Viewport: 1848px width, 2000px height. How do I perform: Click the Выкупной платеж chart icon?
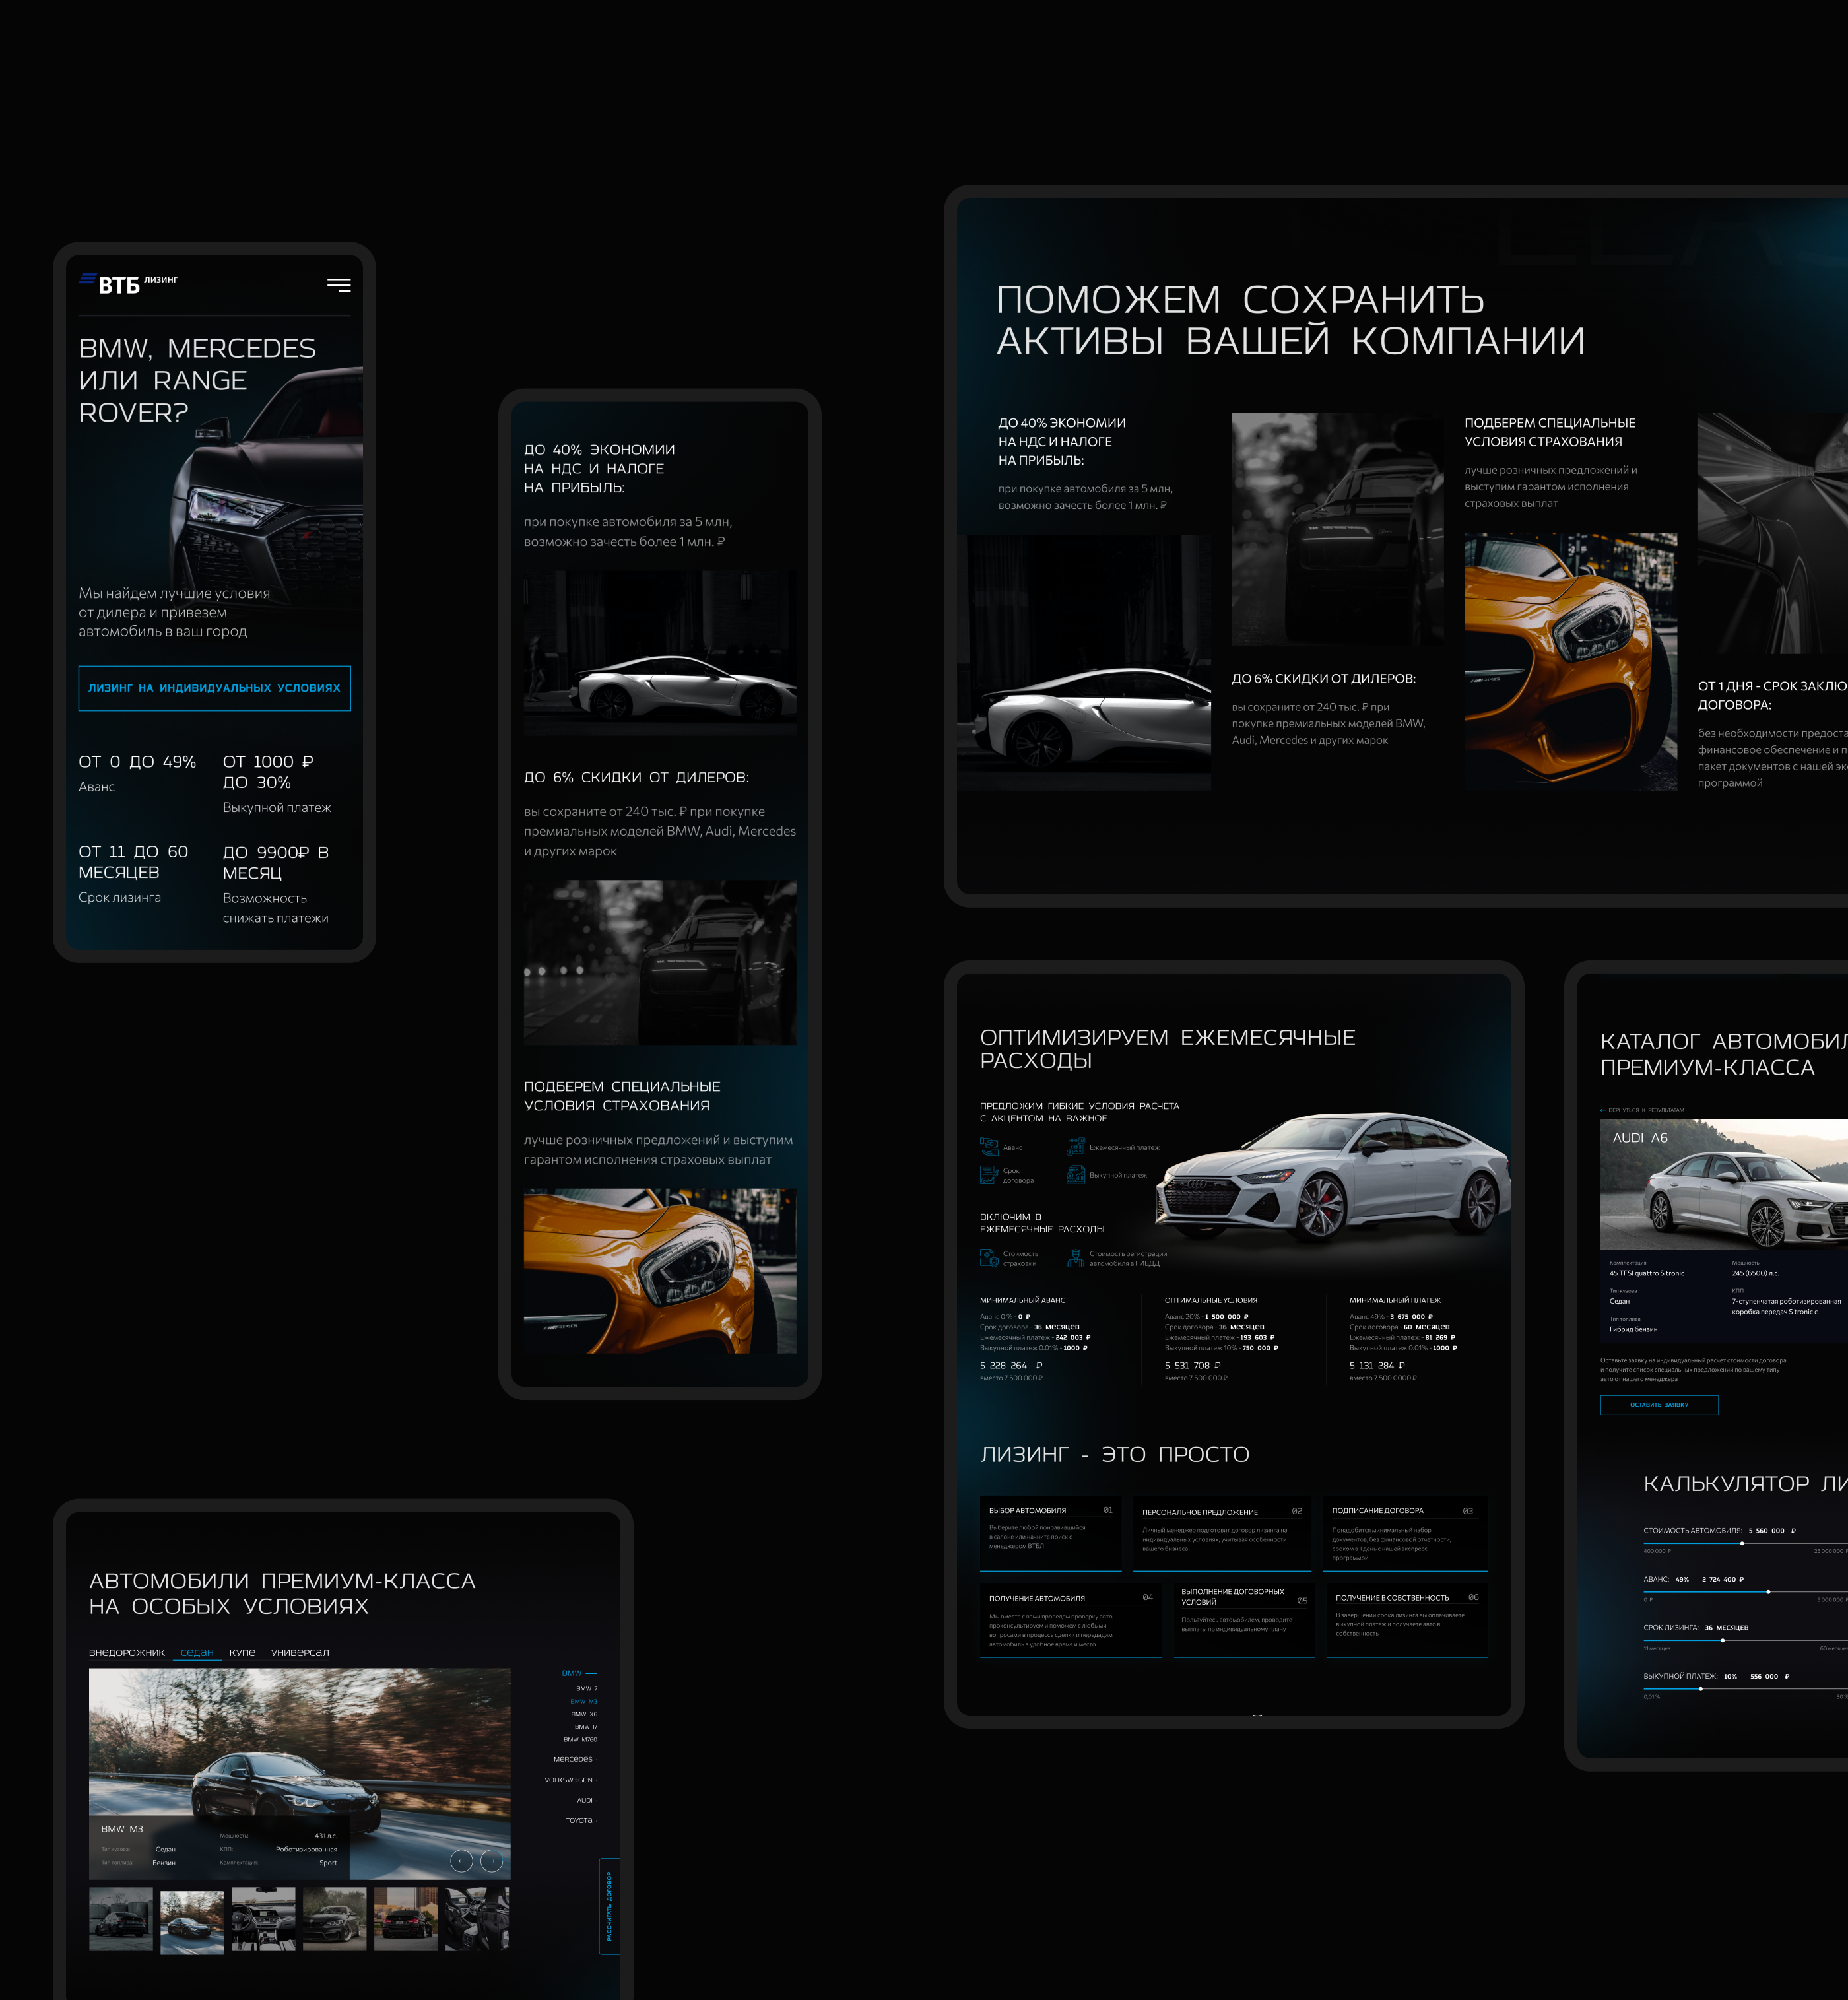(1075, 1175)
